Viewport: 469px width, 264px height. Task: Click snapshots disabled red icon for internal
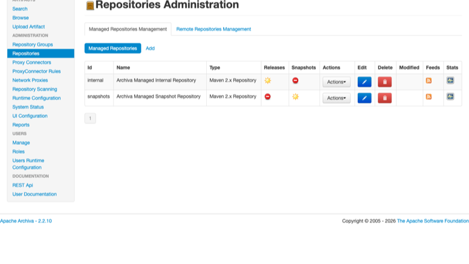coord(295,81)
